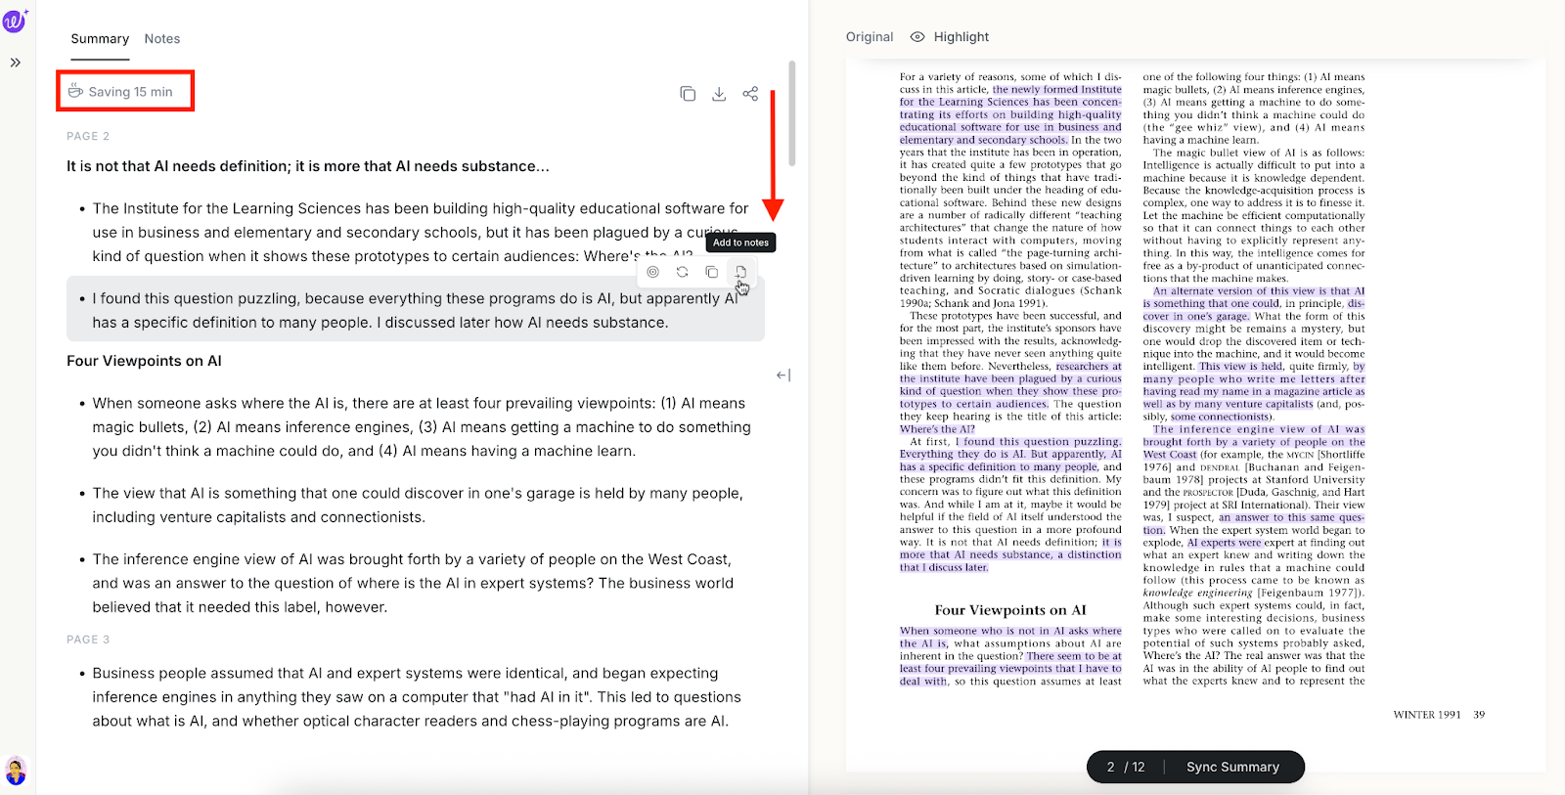Click bullet 'I found this question puzzling'

coord(416,311)
